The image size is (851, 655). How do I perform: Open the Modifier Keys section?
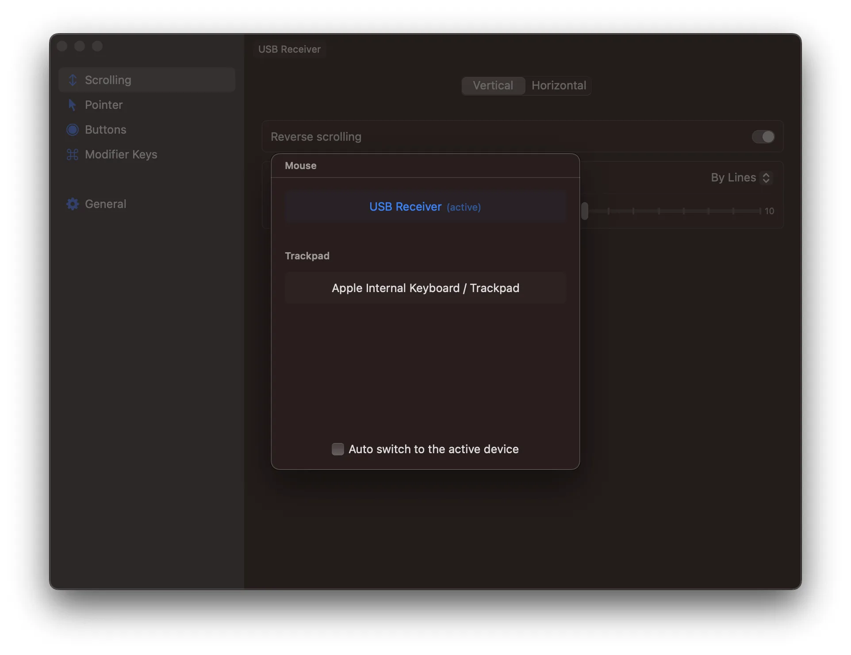pyautogui.click(x=147, y=154)
